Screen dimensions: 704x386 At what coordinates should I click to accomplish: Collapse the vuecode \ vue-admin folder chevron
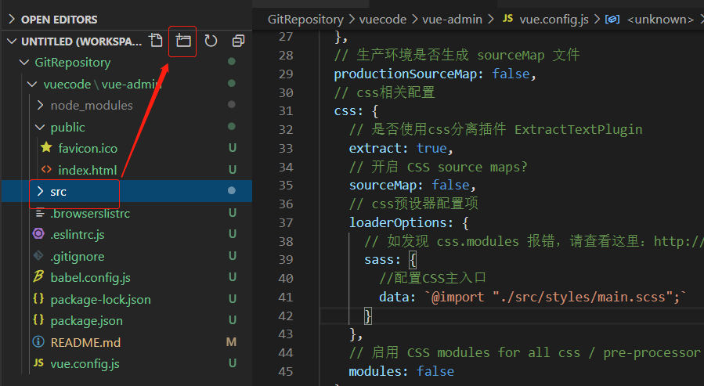coord(32,84)
